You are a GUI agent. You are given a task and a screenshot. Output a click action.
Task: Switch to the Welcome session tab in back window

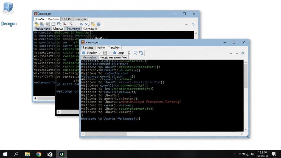coord(43,29)
